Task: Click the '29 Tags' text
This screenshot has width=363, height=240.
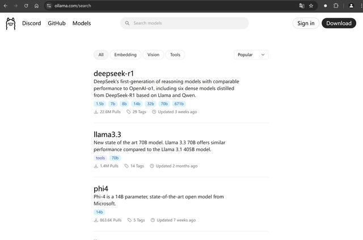Action: pos(140,112)
